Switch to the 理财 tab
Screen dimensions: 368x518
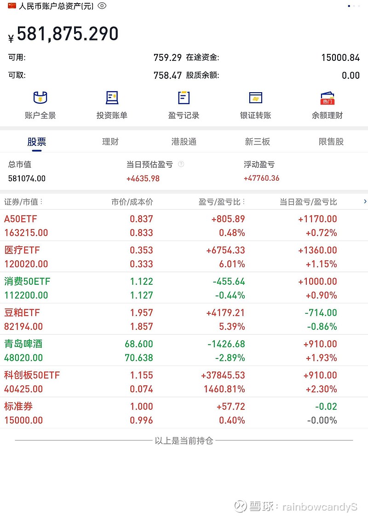click(110, 142)
